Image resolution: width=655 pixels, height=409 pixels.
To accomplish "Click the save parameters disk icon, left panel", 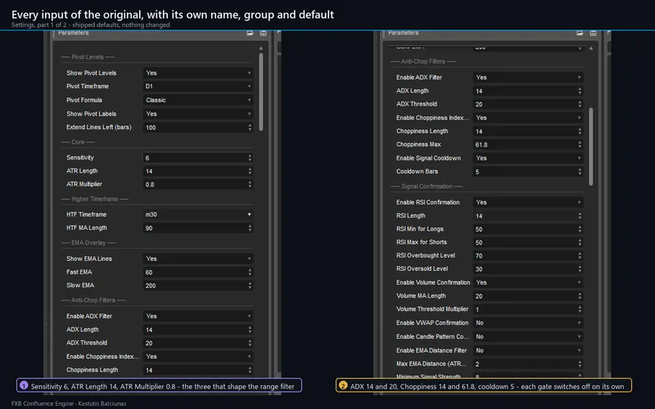I will click(x=263, y=33).
